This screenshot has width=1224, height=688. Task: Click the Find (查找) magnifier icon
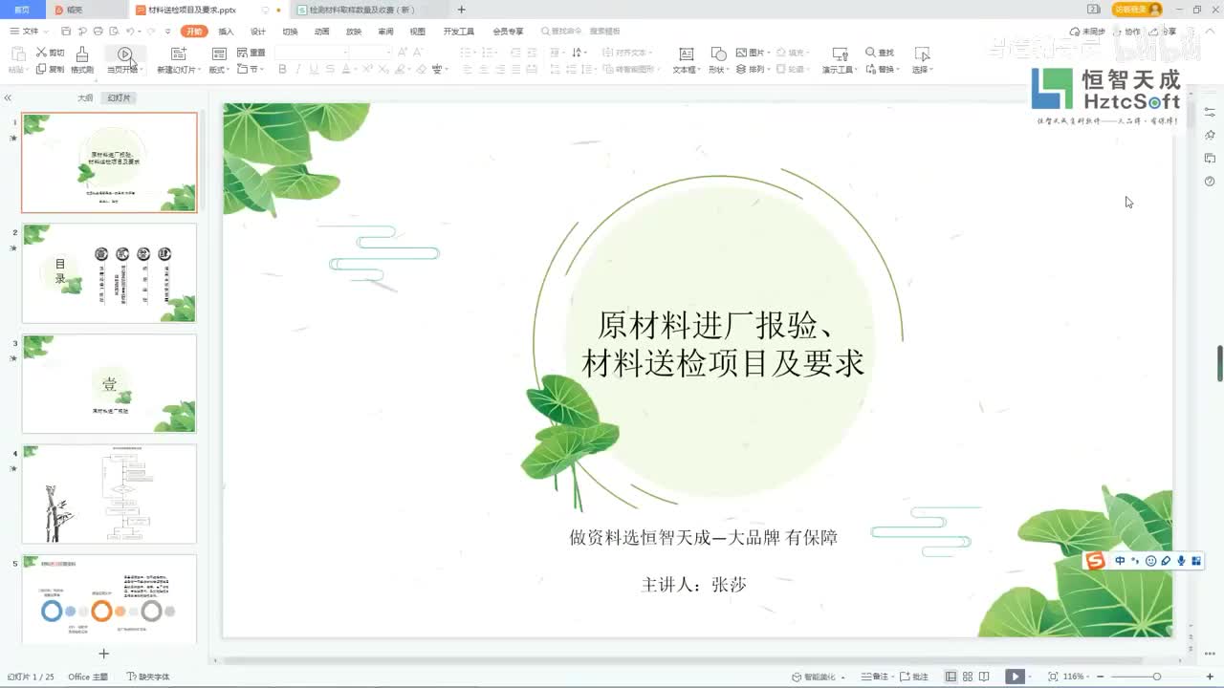pos(870,53)
